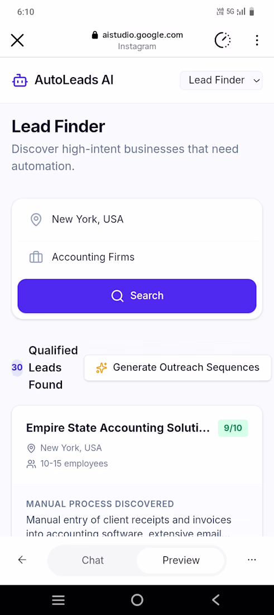Screen dimensions: 274x615
Task: Open the browser three-dot overflow menu
Action: 257,40
